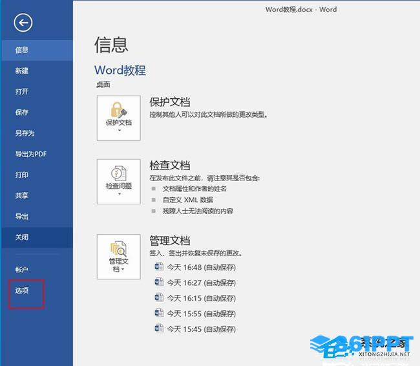Click 关闭 to close the document
420x366 pixels.
pyautogui.click(x=37, y=237)
